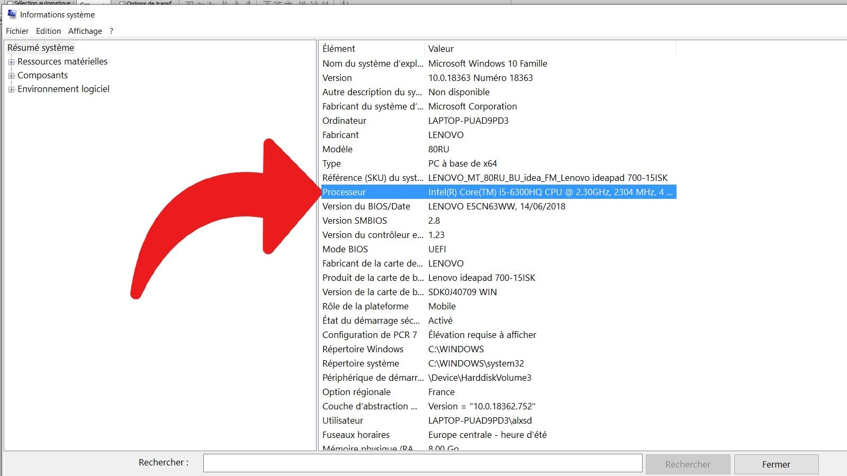Image resolution: width=847 pixels, height=476 pixels.
Task: Select the Fabricant du système d'exploitation row
Action: (498, 106)
